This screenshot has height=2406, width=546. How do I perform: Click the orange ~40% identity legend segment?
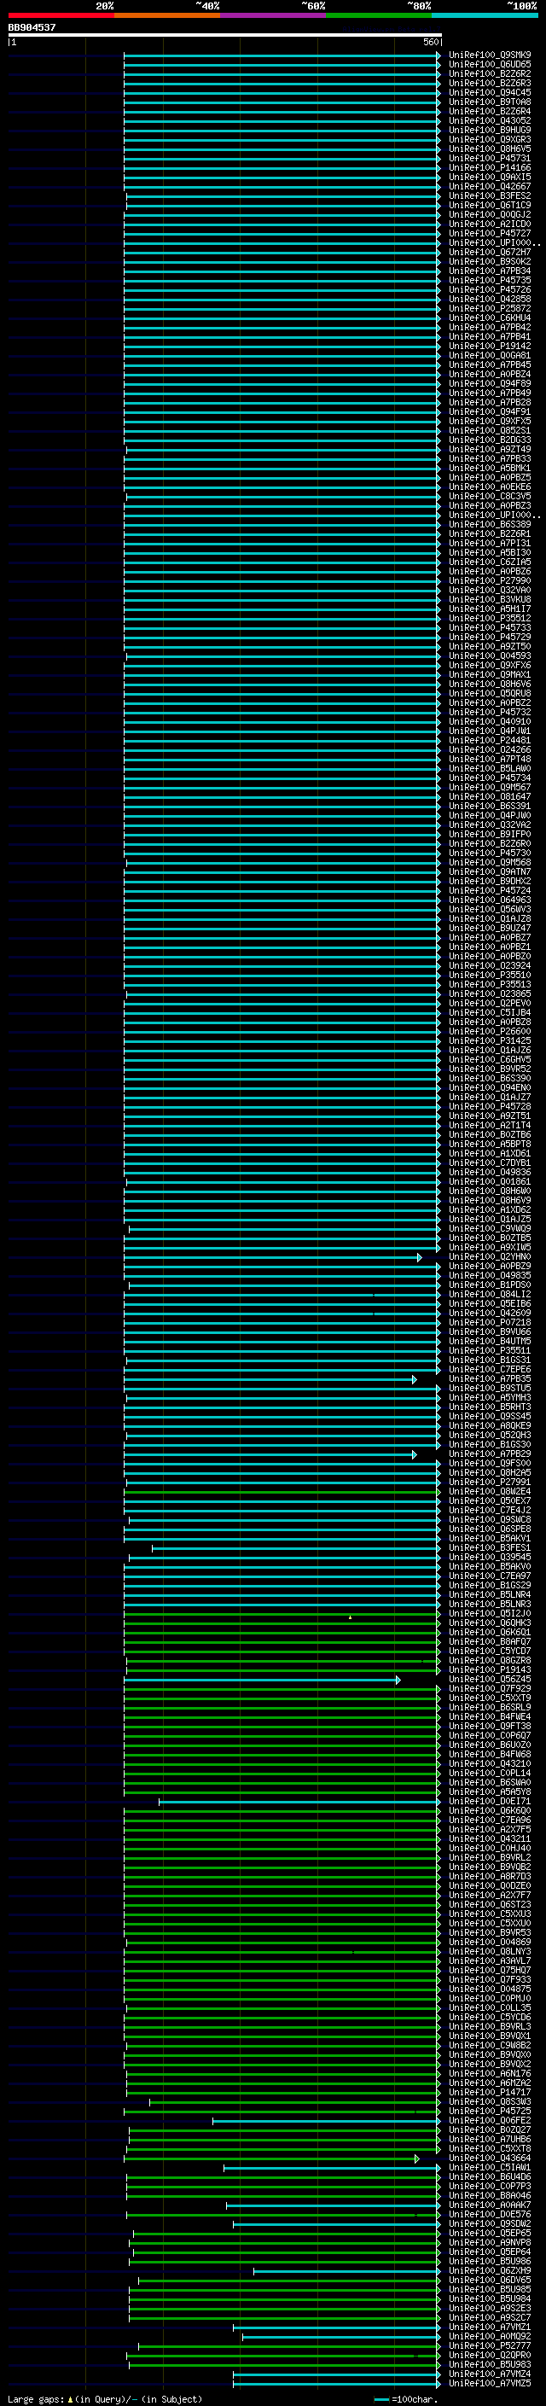coord(167,15)
